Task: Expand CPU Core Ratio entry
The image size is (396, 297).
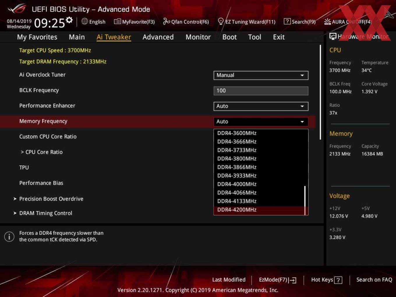Action: [x=41, y=152]
